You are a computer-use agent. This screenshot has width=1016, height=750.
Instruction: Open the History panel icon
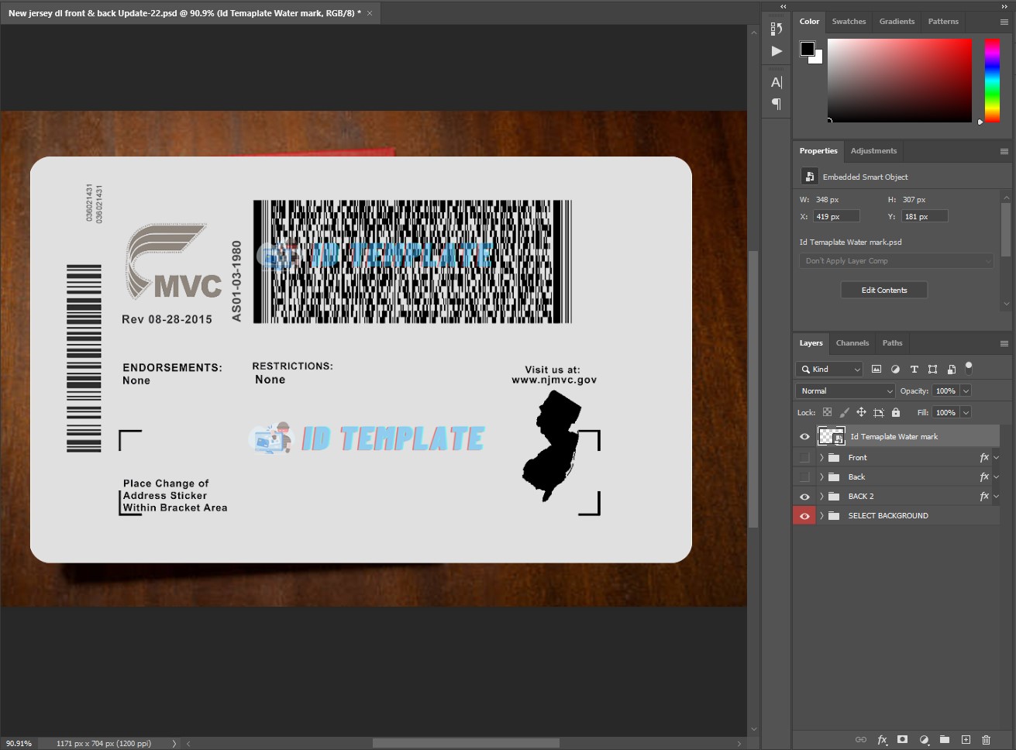[777, 29]
